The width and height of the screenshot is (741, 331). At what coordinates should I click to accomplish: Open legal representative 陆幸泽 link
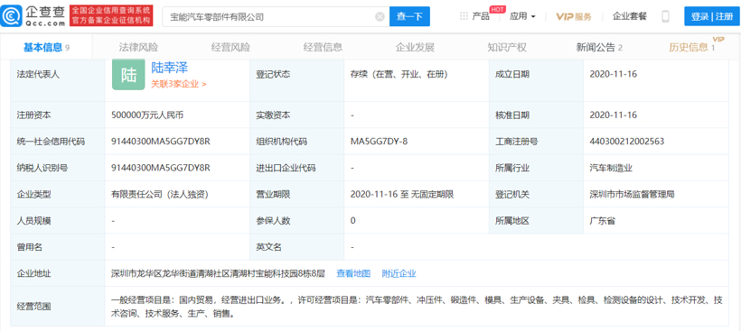169,68
